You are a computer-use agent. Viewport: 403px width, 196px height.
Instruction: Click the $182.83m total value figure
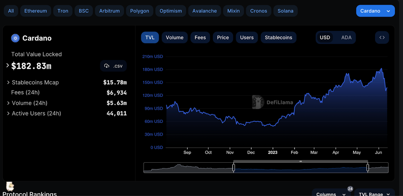[x=31, y=66]
